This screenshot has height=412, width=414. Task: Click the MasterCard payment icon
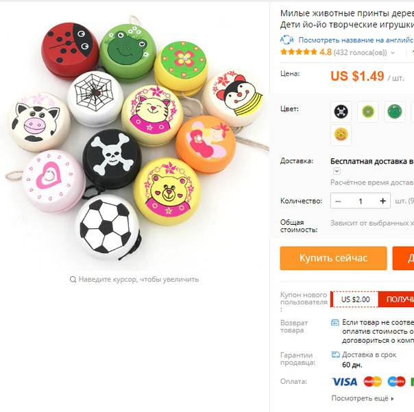[x=373, y=382]
